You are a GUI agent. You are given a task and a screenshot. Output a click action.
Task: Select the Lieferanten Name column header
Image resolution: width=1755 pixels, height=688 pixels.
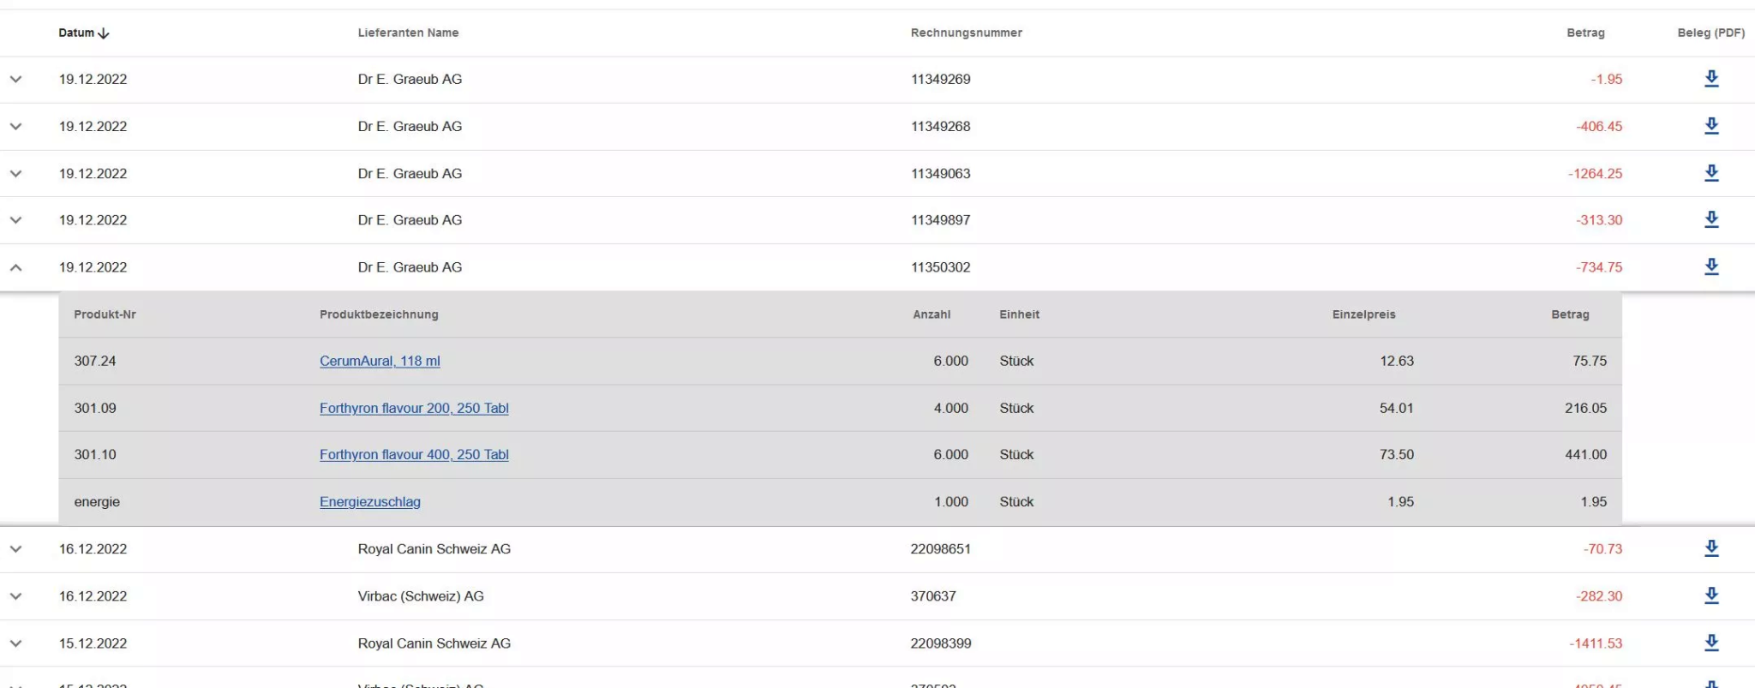(x=408, y=33)
